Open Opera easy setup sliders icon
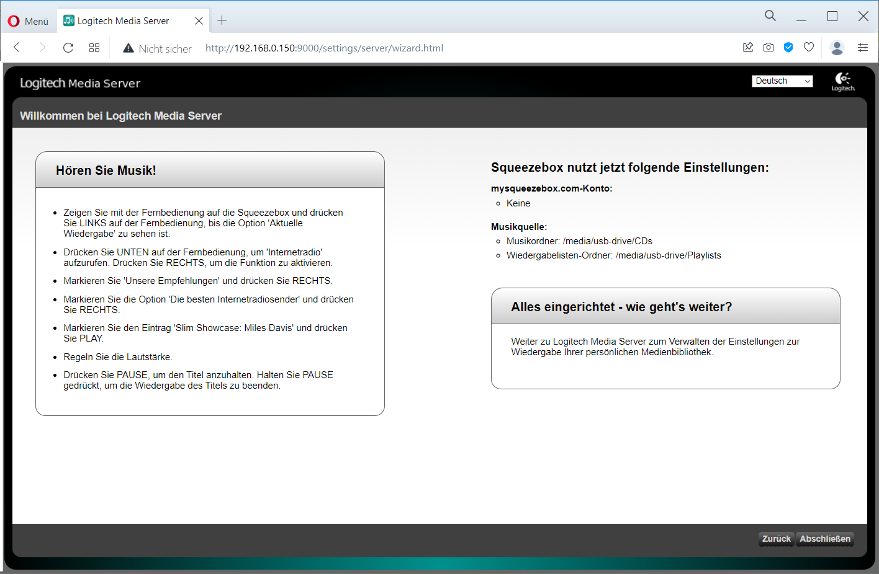The image size is (879, 574). point(863,47)
